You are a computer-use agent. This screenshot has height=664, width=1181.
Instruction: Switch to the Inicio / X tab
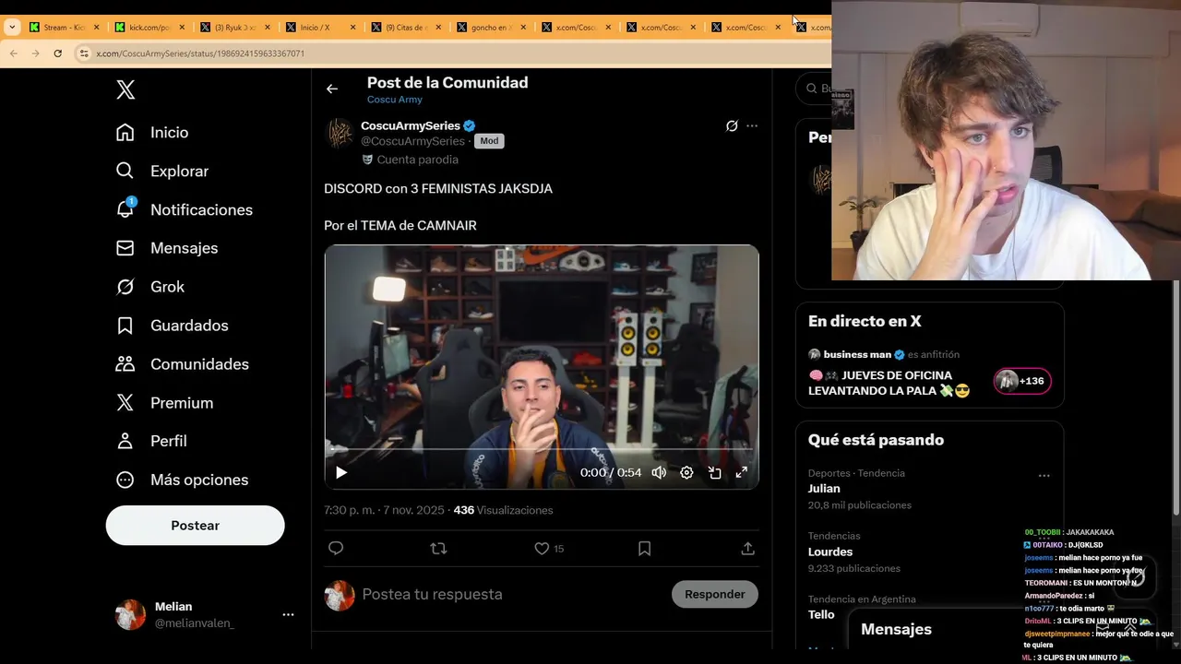[320, 28]
